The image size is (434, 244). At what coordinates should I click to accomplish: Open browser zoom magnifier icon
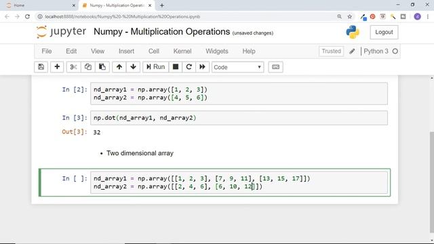(339, 16)
